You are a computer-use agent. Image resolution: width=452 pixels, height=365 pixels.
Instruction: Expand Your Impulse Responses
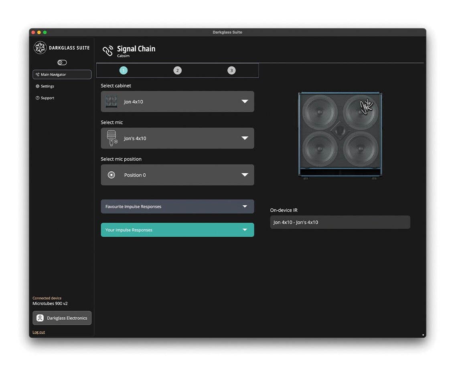[177, 230]
